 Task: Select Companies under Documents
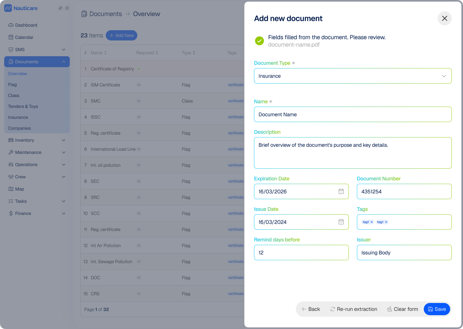click(19, 128)
